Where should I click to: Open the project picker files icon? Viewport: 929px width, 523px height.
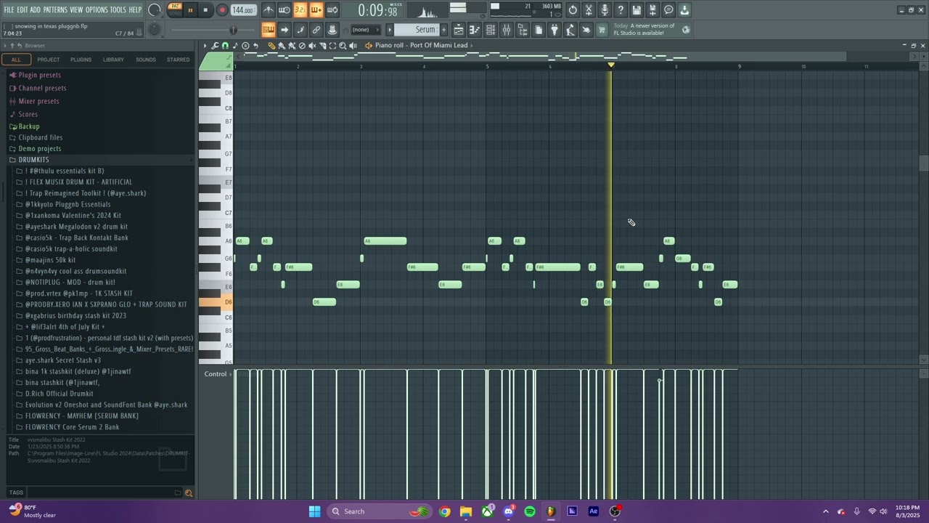539,30
